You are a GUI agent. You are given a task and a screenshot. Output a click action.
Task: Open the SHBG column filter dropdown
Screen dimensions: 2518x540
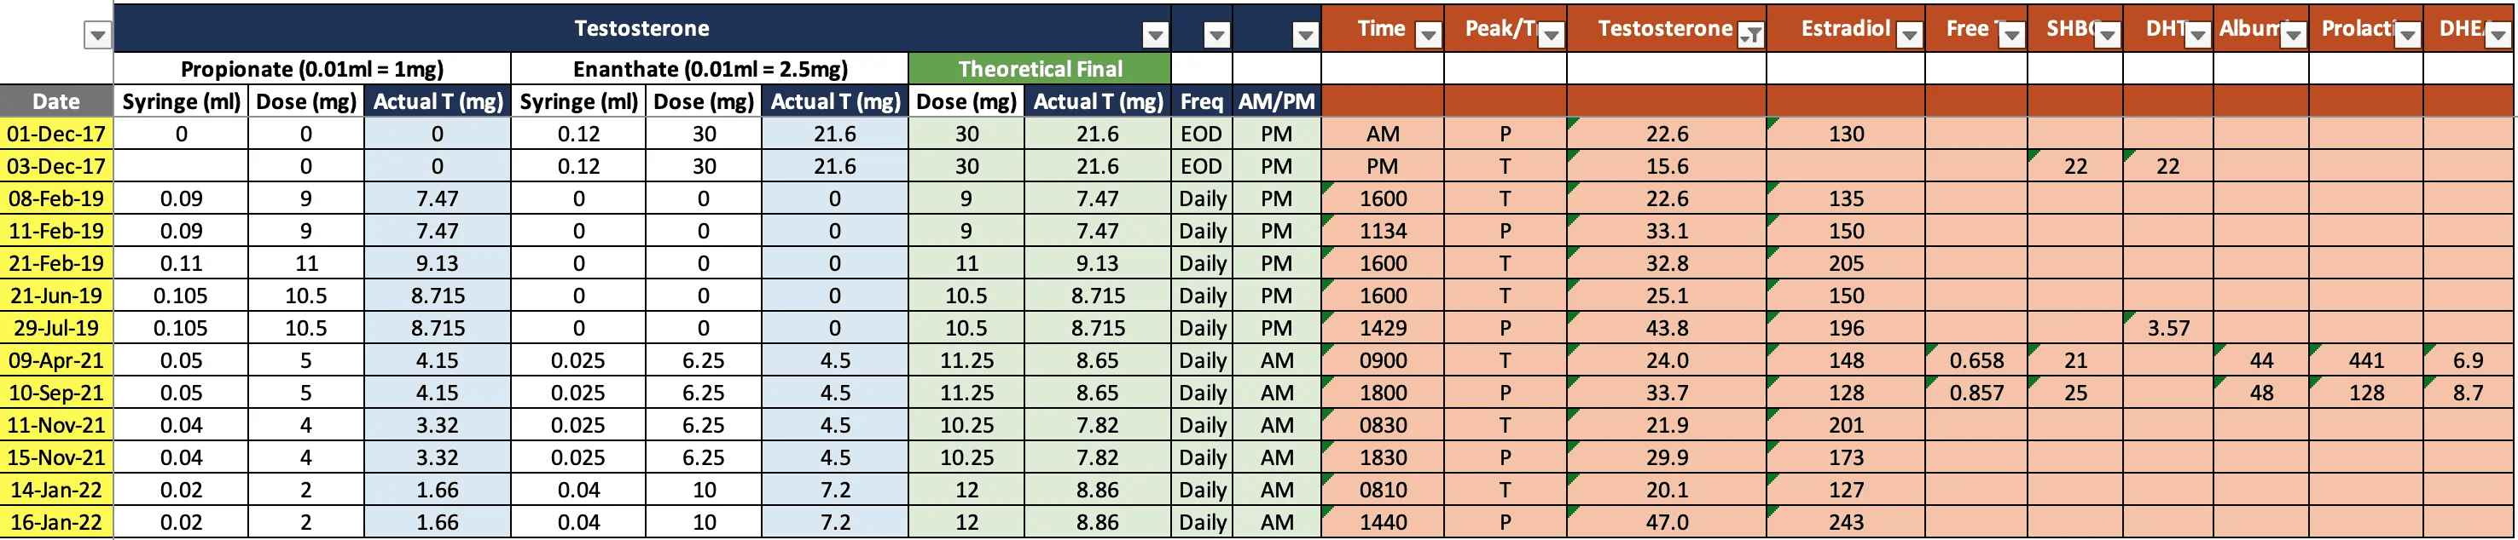click(2108, 36)
